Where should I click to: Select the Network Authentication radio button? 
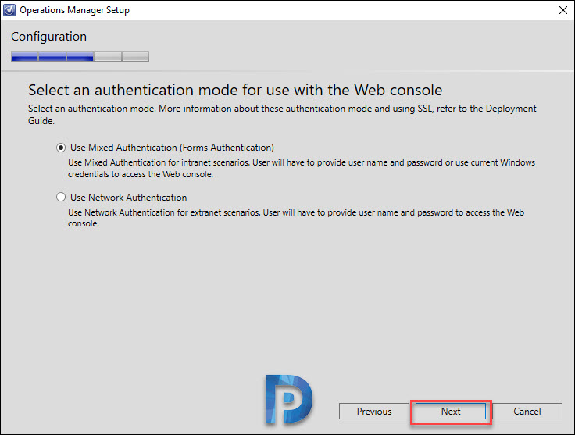(61, 197)
